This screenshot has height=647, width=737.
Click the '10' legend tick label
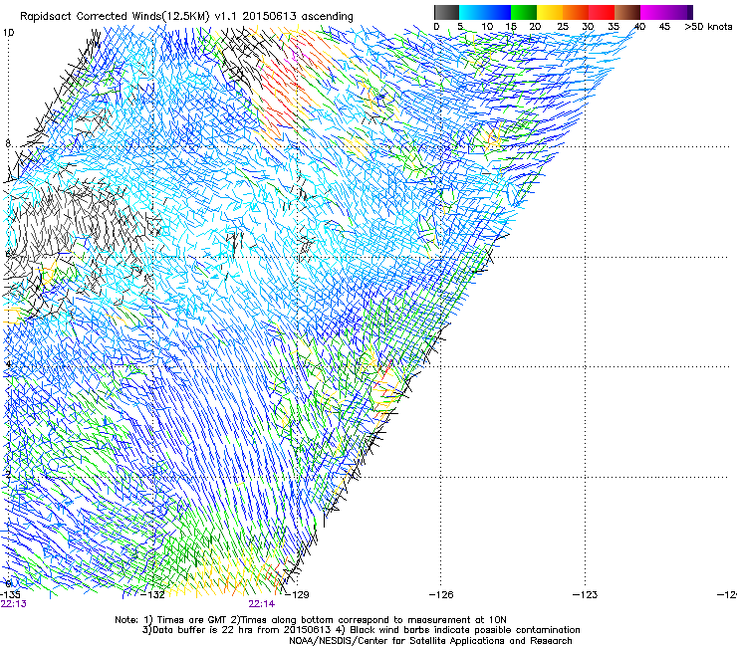(x=487, y=27)
